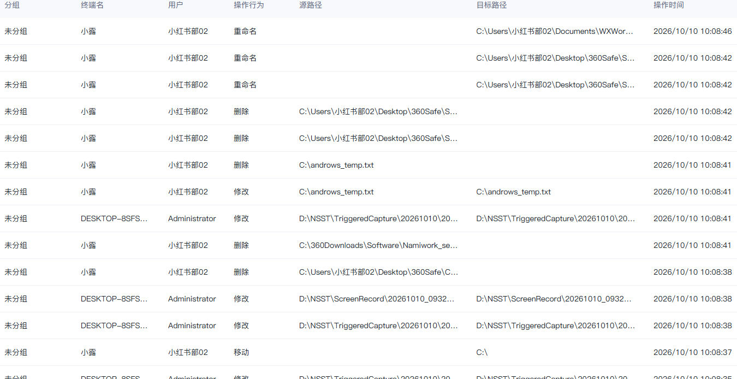Click source path C:\androws_temp.txt in the 修改 row
Viewport: 737px width, 379px height.
pos(336,192)
